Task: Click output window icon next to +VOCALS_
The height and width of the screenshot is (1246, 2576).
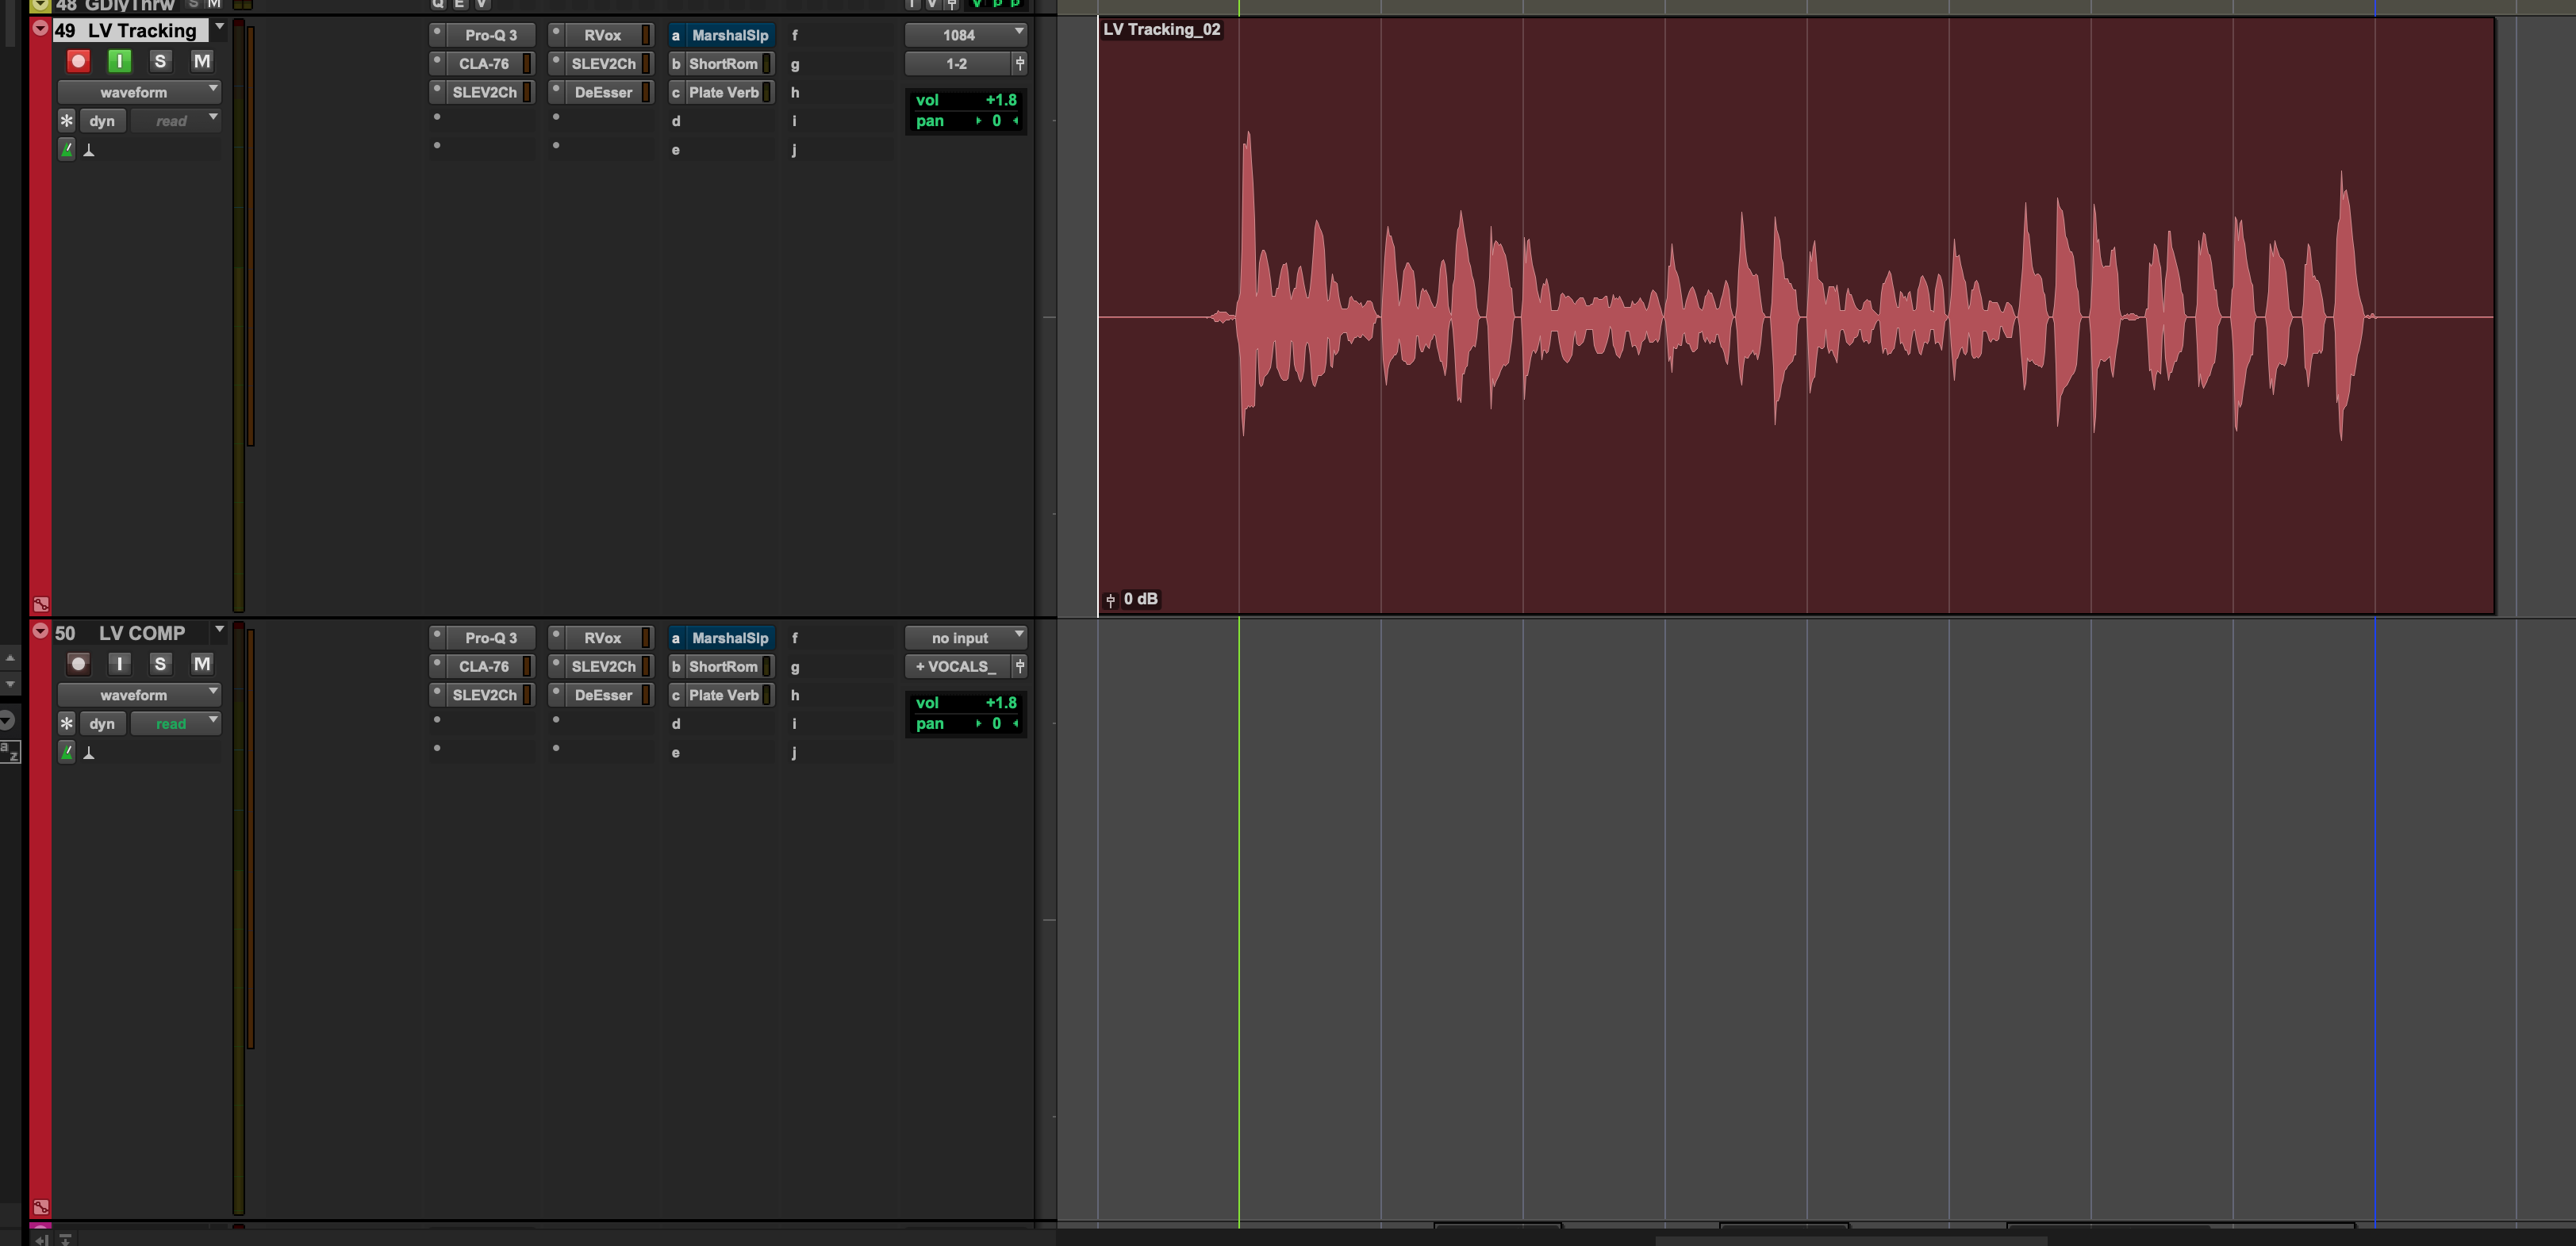Action: (1019, 666)
